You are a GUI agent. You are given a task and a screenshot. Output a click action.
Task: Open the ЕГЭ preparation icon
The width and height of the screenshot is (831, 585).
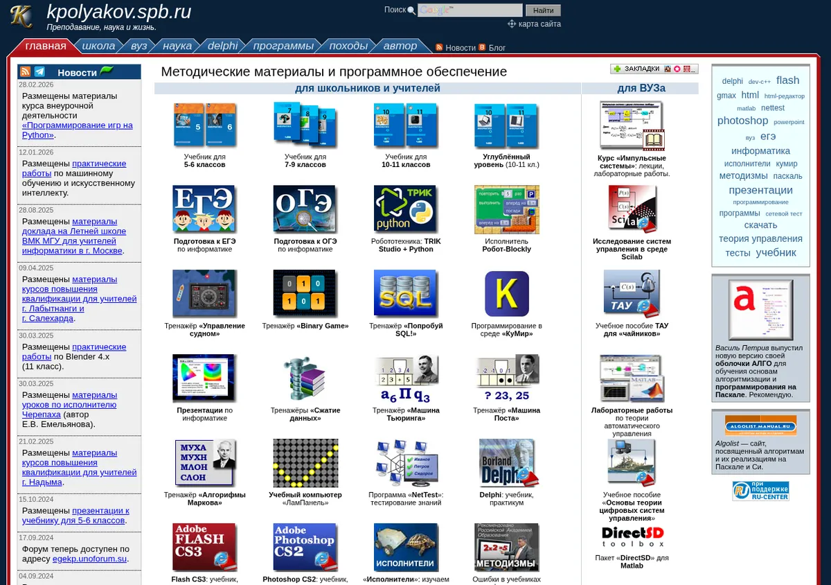pos(204,209)
